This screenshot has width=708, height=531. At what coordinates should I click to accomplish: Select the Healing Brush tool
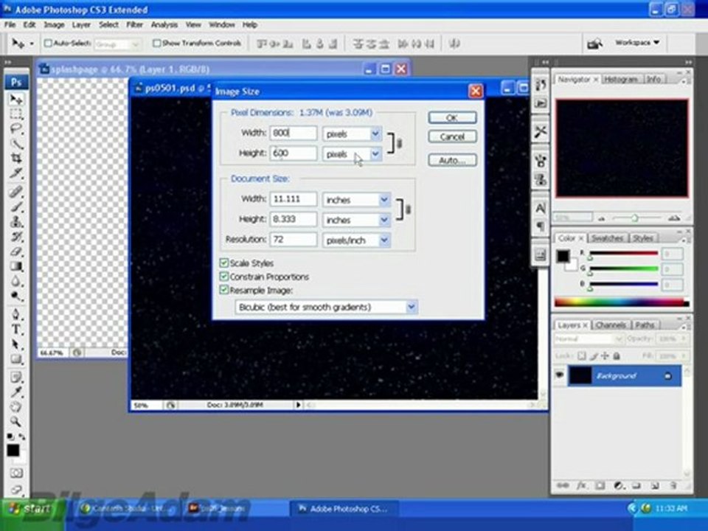click(x=15, y=192)
